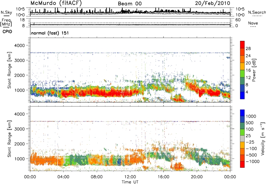Viewport: 266px width, 184px height.
Task: Click the '28' power colorbar tick value
Action: click(x=248, y=48)
